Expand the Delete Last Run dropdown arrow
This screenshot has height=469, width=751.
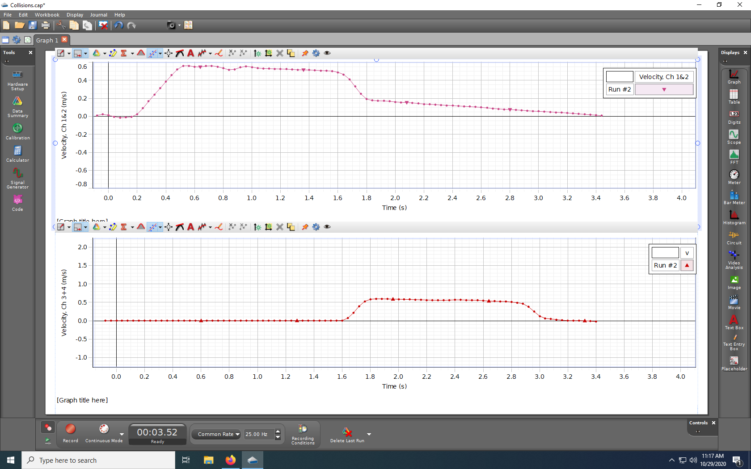pyautogui.click(x=369, y=434)
